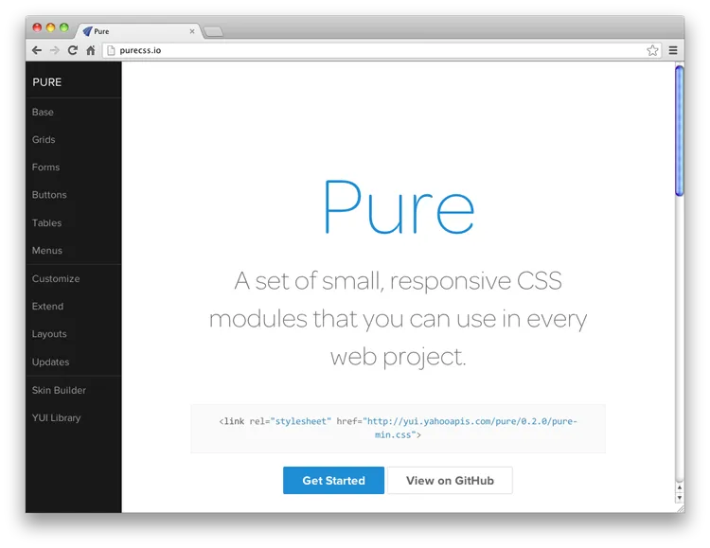This screenshot has height=548, width=710.
Task: Click the Get Started button
Action: point(334,480)
